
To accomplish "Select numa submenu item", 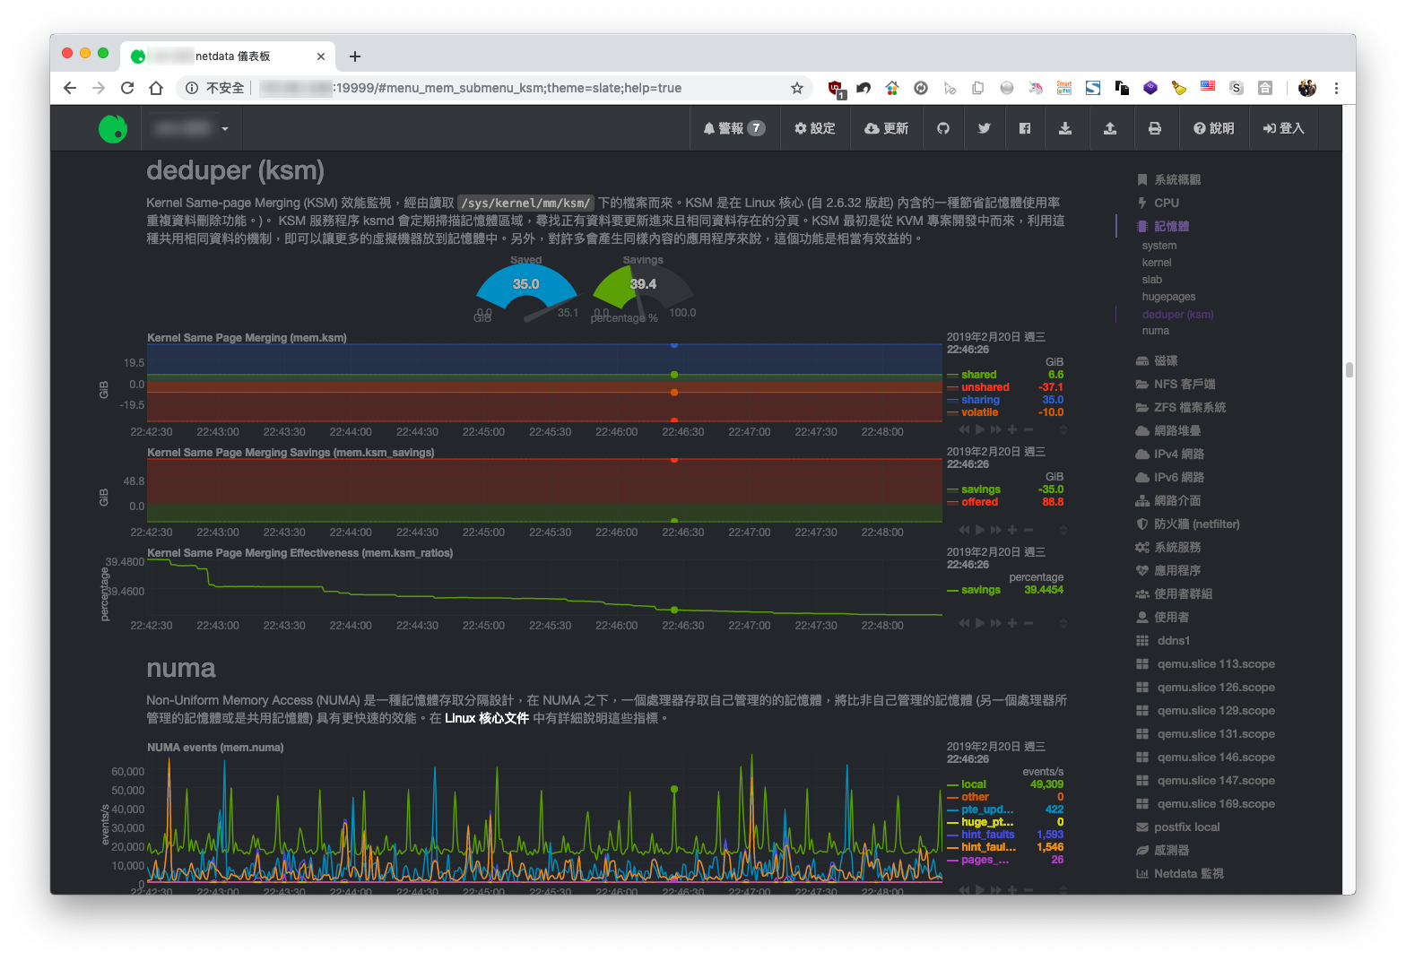I will point(1156,331).
